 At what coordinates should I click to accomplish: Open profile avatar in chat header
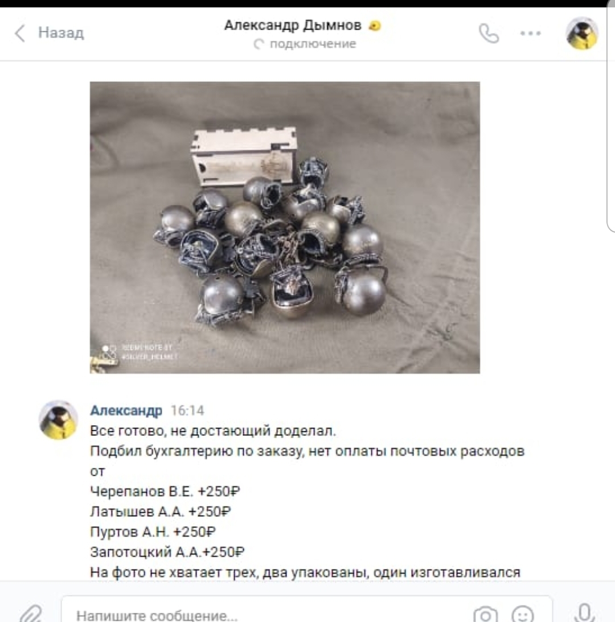pos(581,34)
